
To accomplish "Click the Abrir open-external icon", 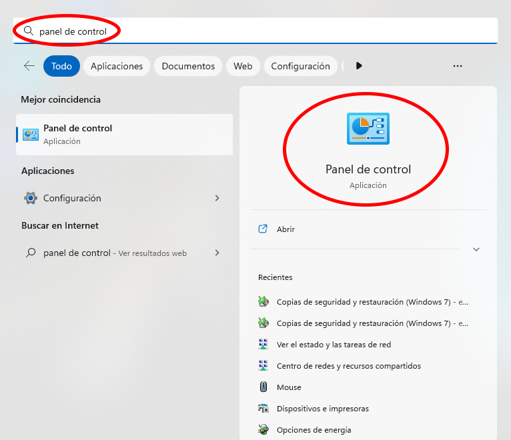I will point(263,229).
